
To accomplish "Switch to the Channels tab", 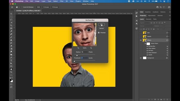I will [x=148, y=19].
